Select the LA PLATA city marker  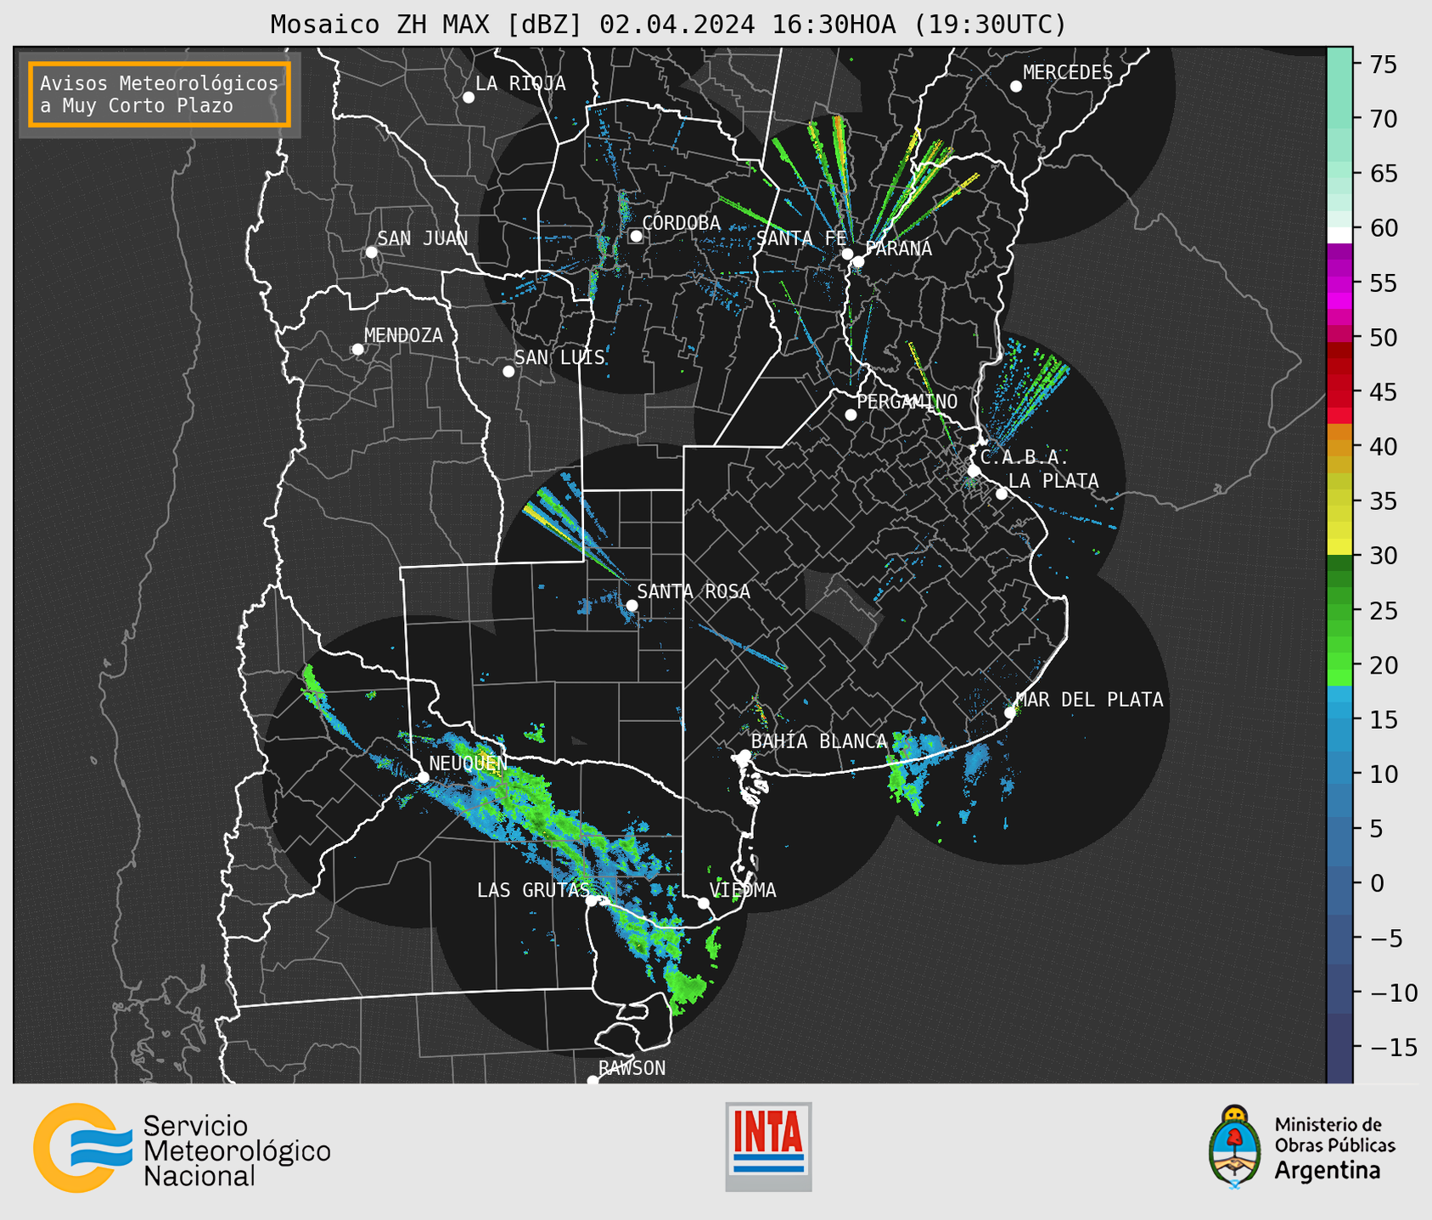[1002, 494]
